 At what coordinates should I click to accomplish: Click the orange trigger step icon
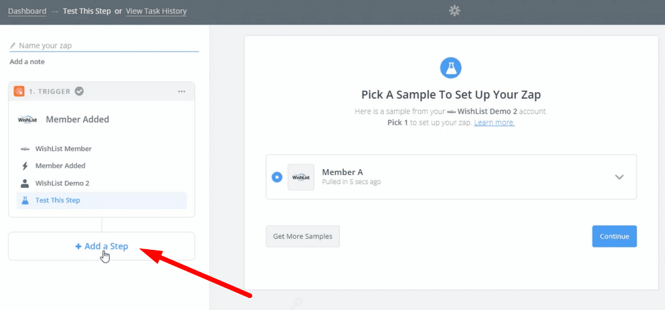(19, 91)
